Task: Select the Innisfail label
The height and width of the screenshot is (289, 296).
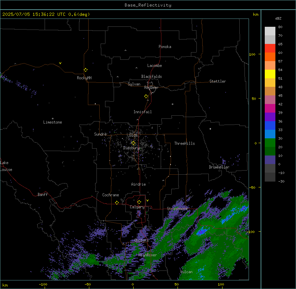Action: coord(143,112)
